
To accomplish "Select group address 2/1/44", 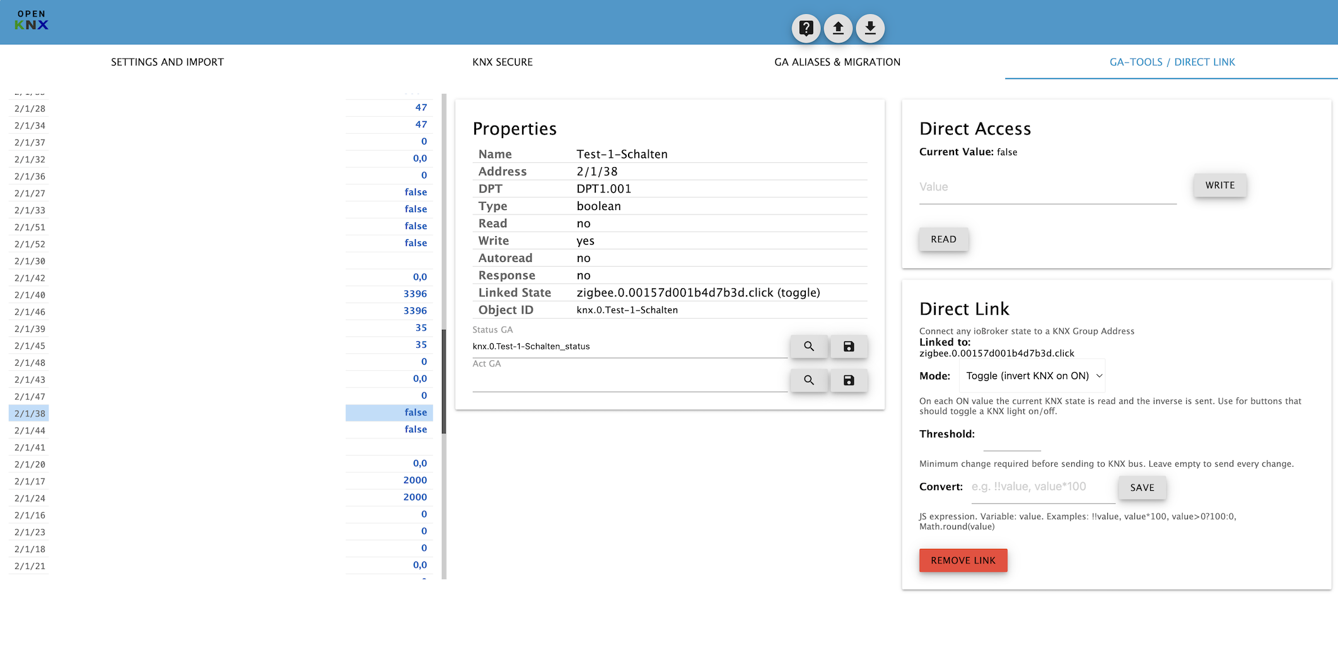I will [30, 431].
